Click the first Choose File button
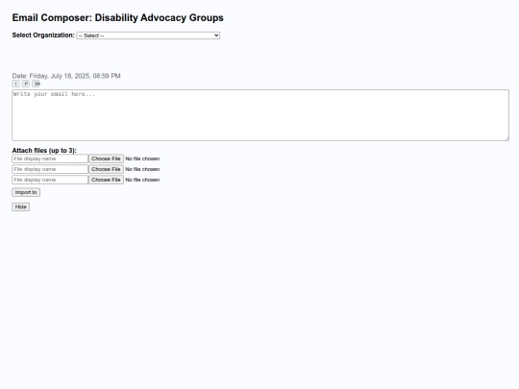 pyautogui.click(x=106, y=158)
